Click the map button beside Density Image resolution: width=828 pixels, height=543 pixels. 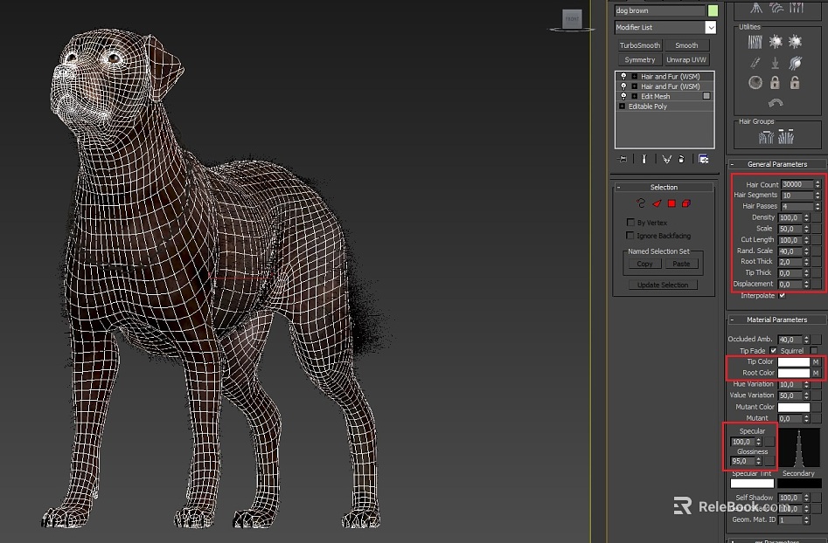coord(817,217)
